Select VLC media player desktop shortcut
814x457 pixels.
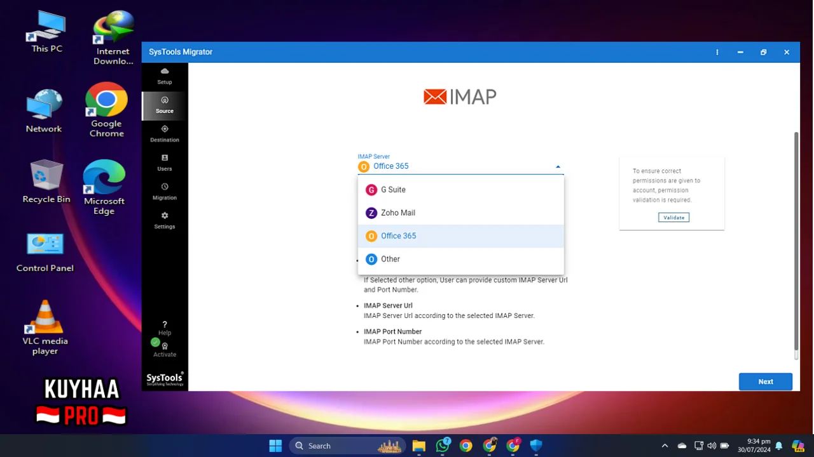point(45,328)
